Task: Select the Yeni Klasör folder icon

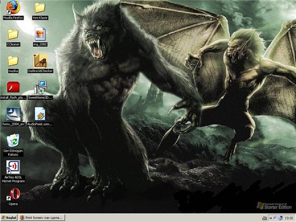Action: [40, 8]
